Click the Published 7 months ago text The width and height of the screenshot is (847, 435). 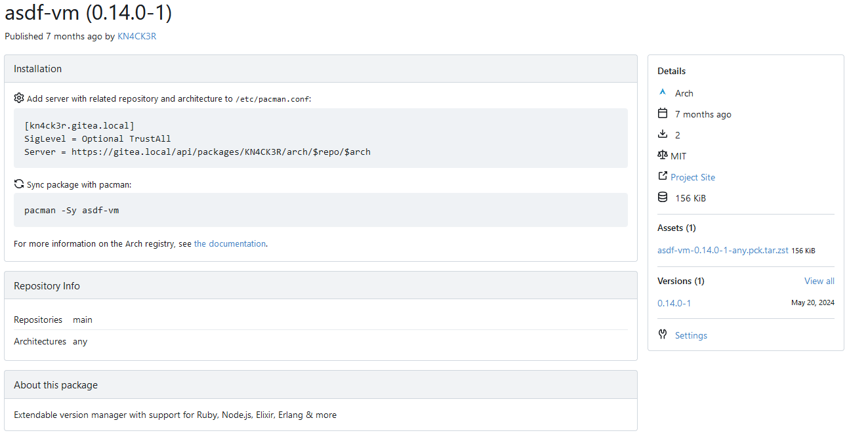[53, 36]
